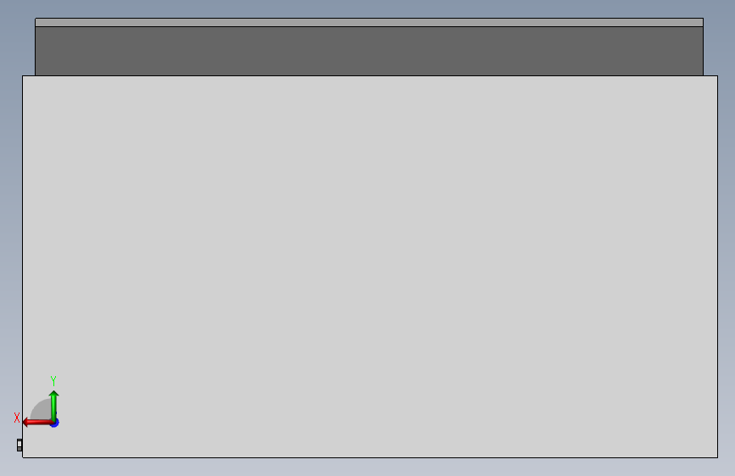Select the small protruding part at lower left
This screenshot has width=735, height=476.
click(x=19, y=445)
